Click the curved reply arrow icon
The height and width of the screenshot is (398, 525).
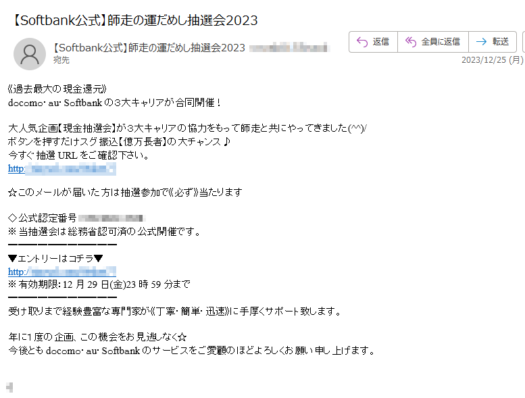(362, 42)
